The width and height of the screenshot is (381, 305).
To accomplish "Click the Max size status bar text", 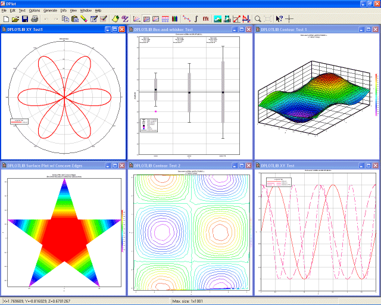I will [x=188, y=301].
